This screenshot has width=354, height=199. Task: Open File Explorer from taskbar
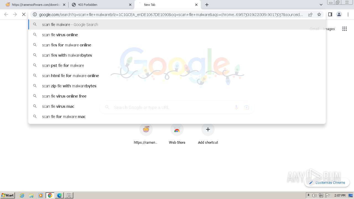pos(31,195)
